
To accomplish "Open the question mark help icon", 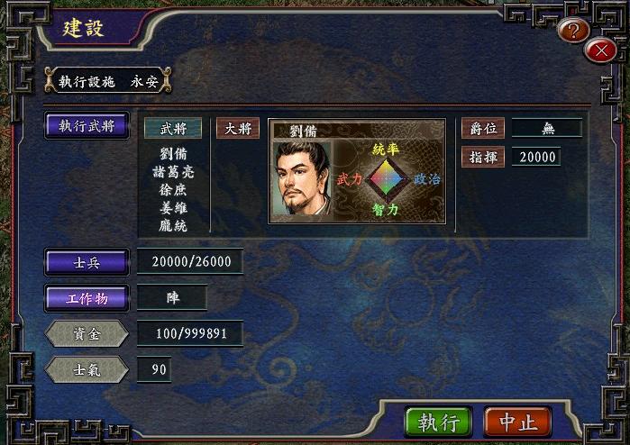I will (573, 30).
